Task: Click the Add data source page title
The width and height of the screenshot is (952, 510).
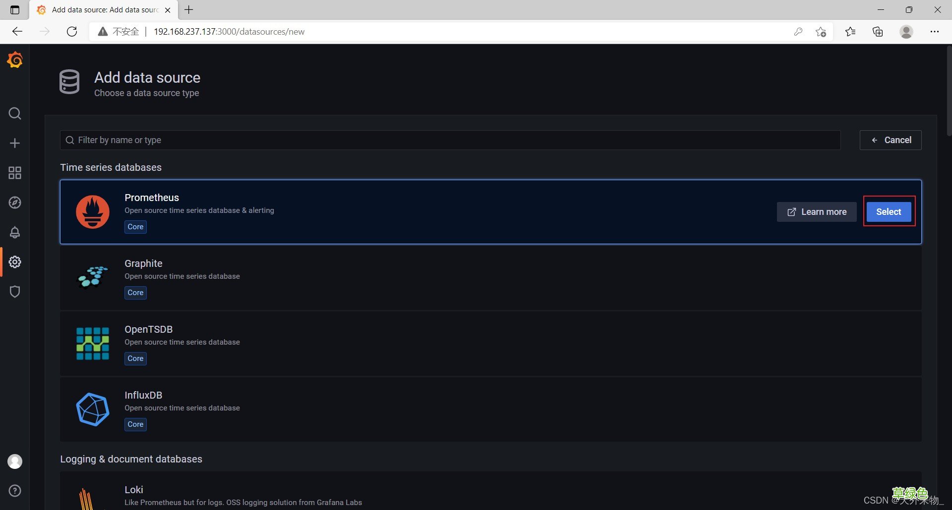Action: point(147,78)
